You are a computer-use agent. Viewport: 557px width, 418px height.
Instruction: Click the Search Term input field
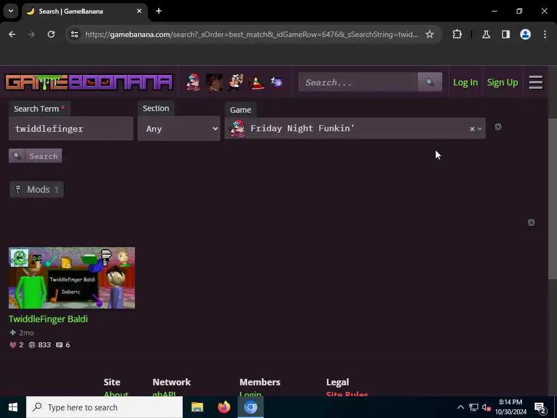tap(71, 128)
